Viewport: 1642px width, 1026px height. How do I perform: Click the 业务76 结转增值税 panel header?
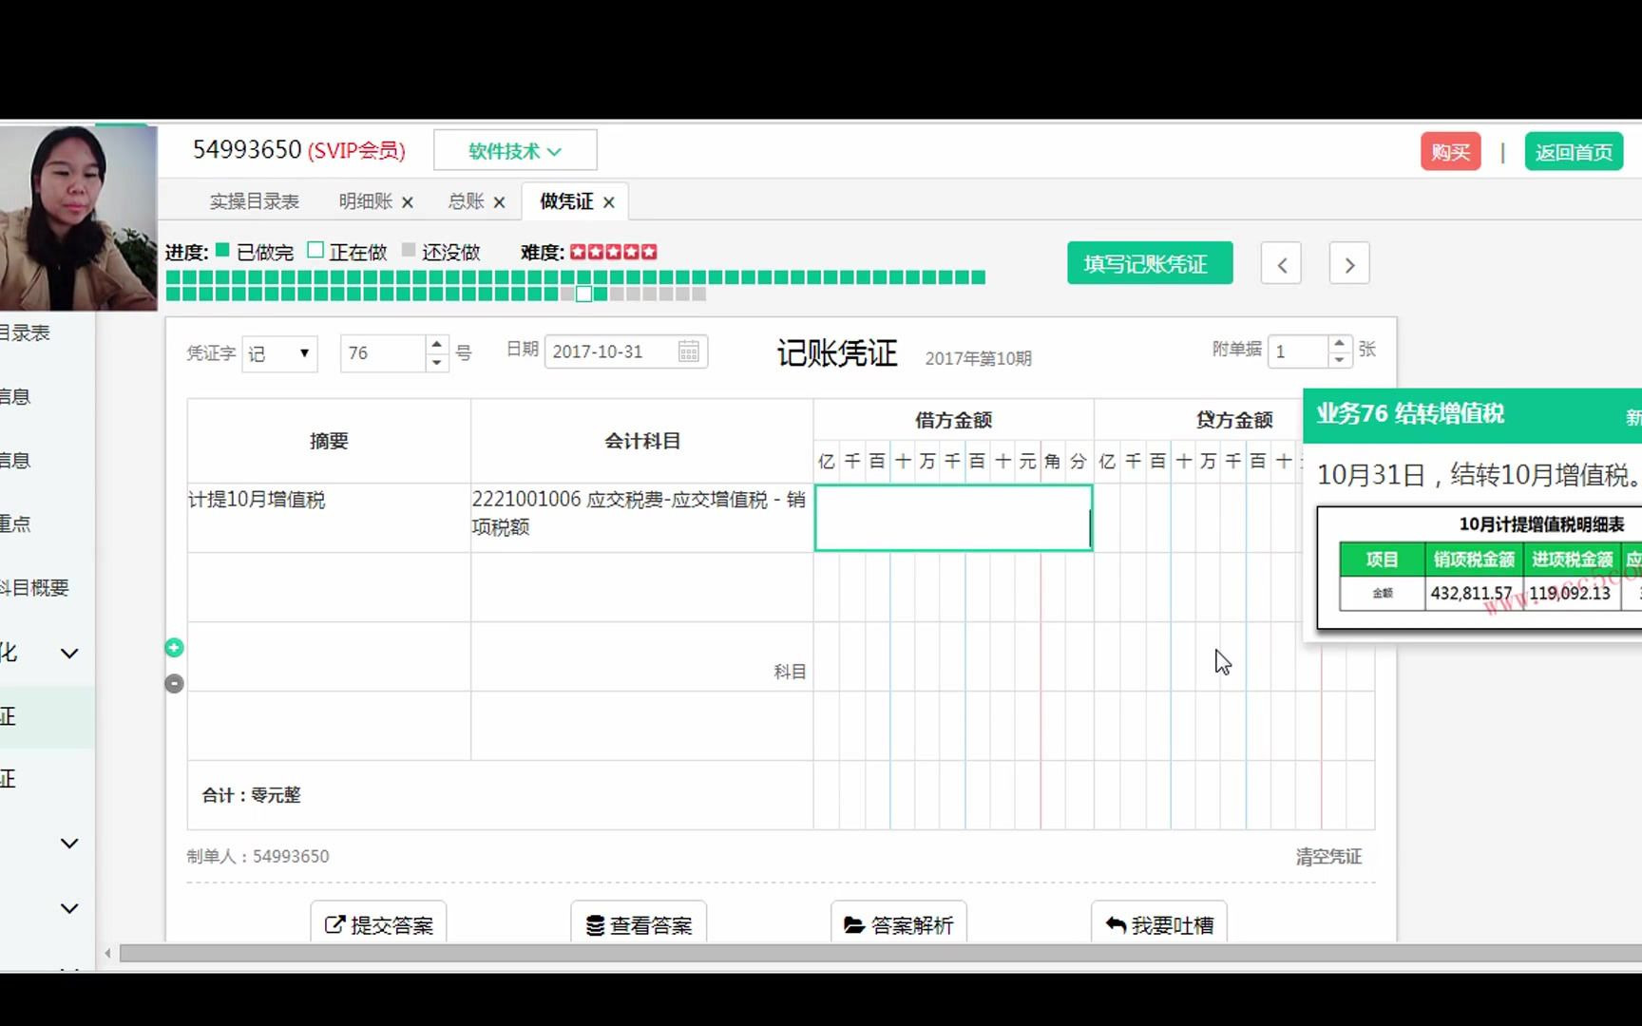coord(1472,415)
